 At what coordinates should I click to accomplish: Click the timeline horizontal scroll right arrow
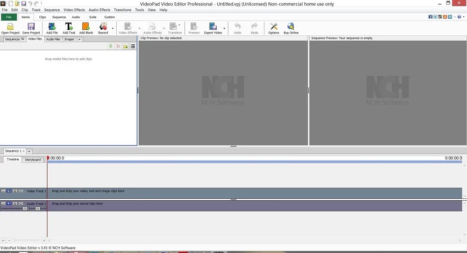point(460,240)
